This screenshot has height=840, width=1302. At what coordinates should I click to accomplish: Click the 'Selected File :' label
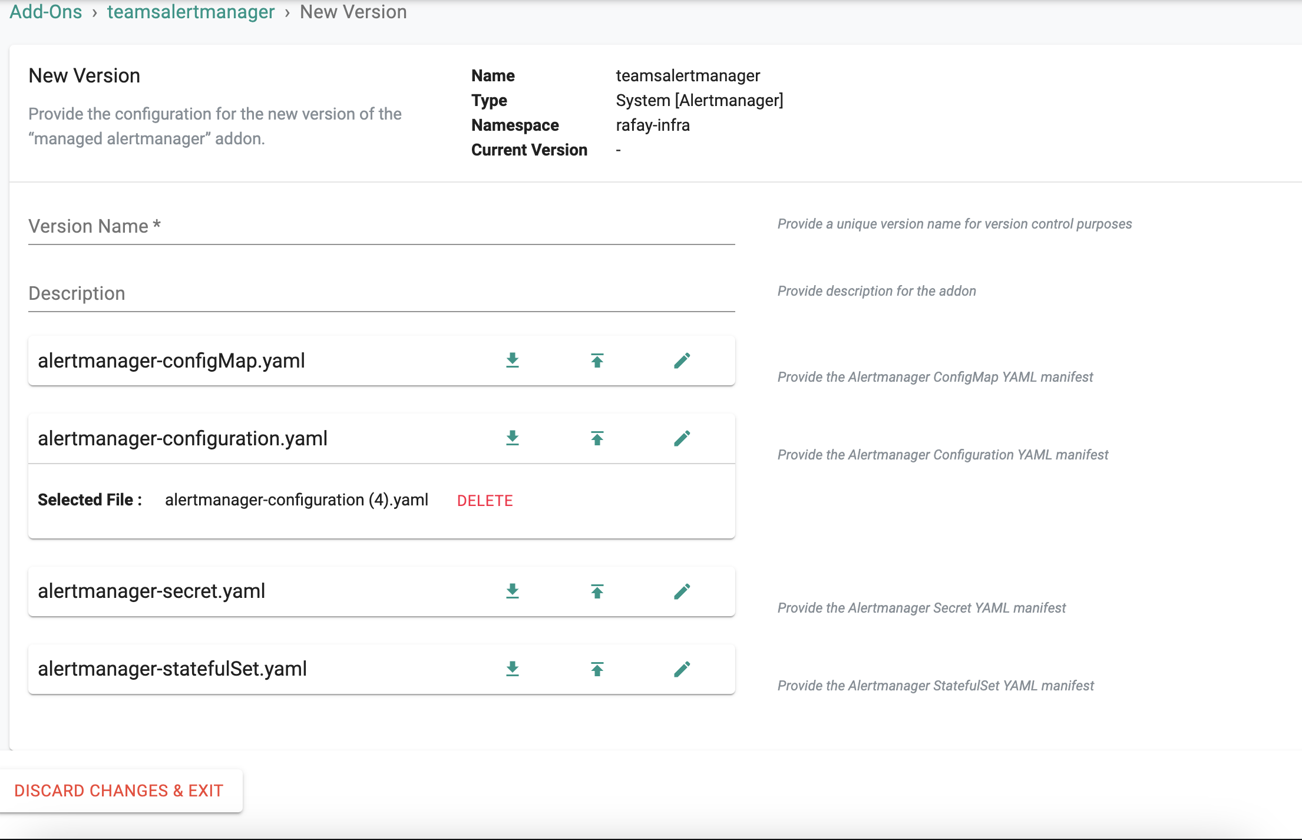tap(90, 500)
